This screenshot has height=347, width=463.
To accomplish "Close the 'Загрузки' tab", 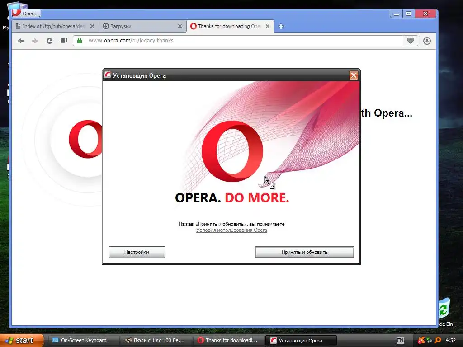I will 180,26.
